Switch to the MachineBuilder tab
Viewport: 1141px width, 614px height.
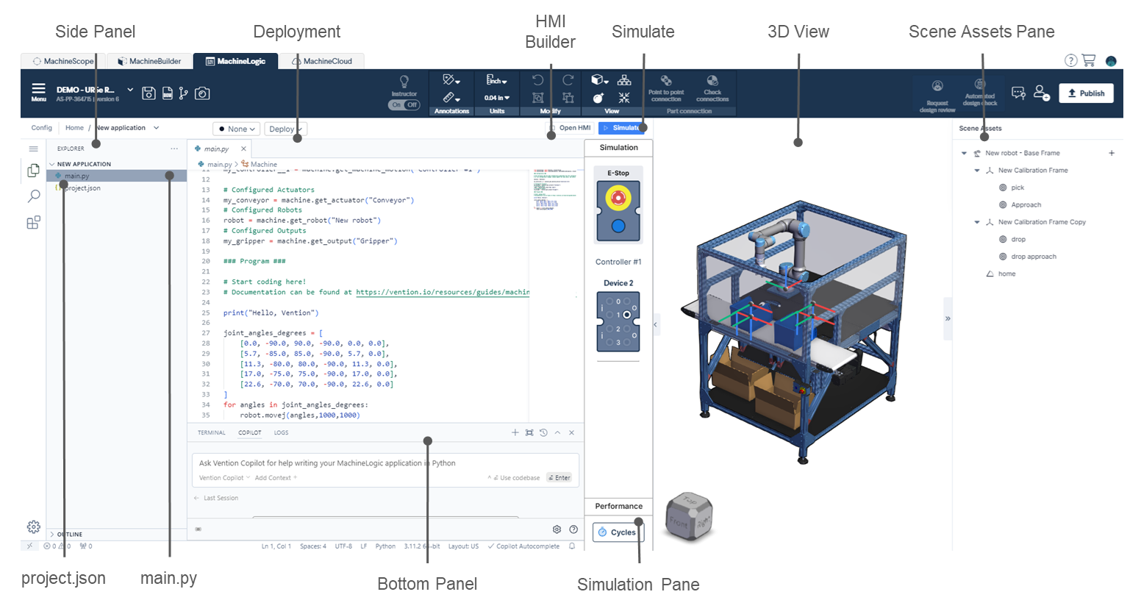click(x=150, y=61)
